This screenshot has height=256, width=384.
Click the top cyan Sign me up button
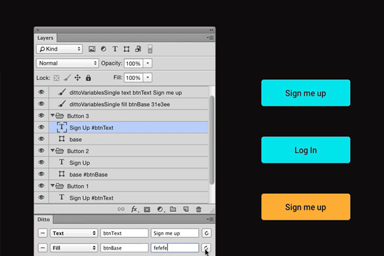tap(306, 93)
